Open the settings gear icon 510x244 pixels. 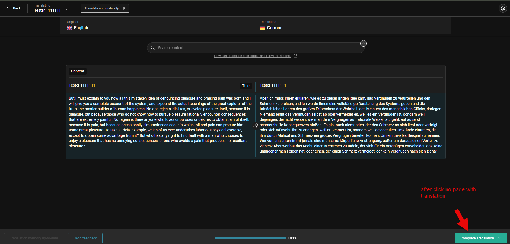click(x=503, y=8)
